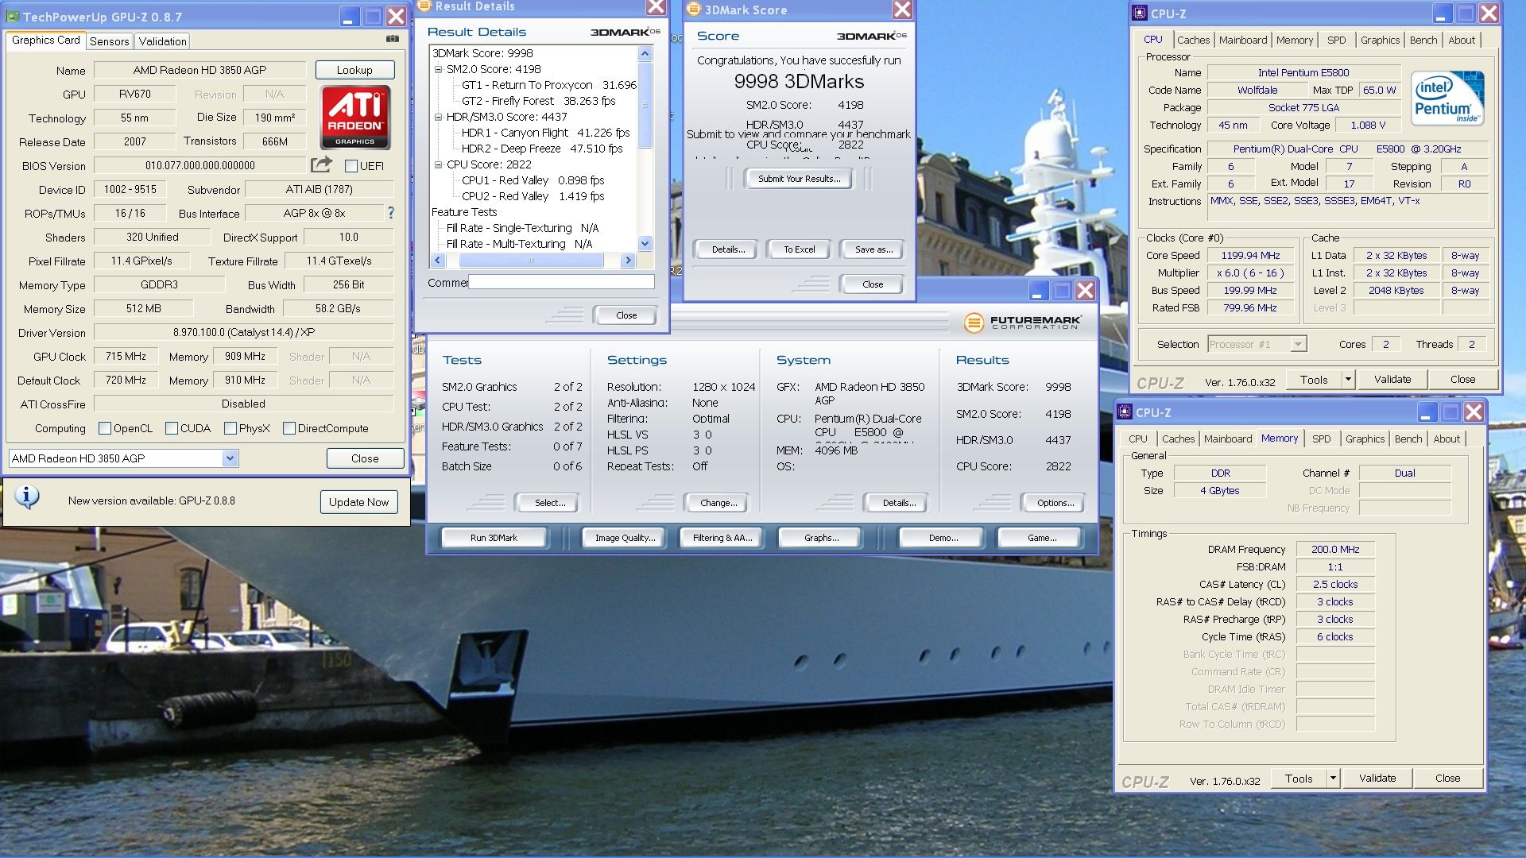Open Caches tab in upper CPU-Z window
This screenshot has width=1526, height=858.
pyautogui.click(x=1193, y=40)
